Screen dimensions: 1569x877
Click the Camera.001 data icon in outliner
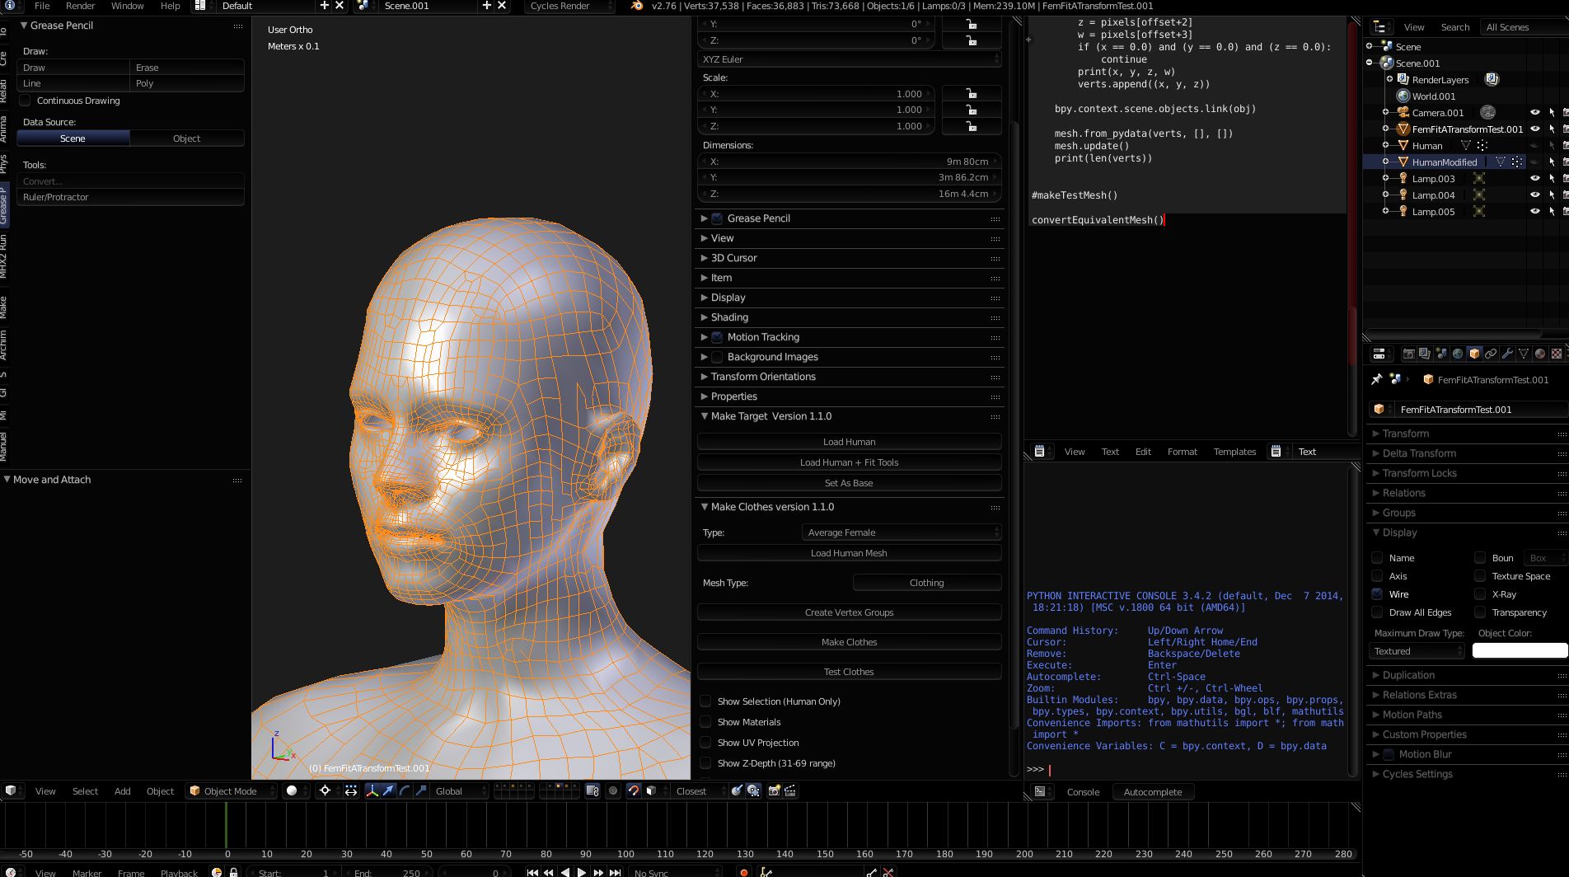[x=1487, y=112]
